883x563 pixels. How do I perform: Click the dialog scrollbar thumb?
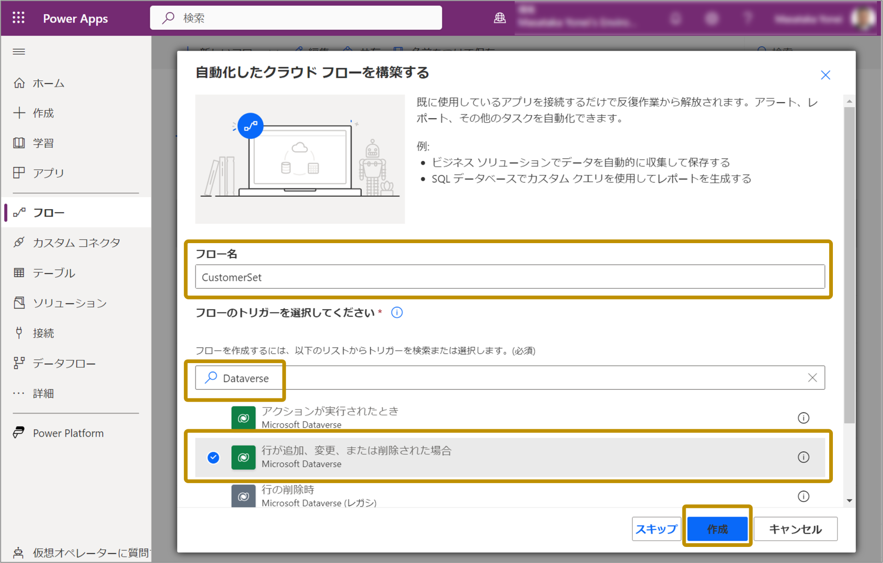849,265
